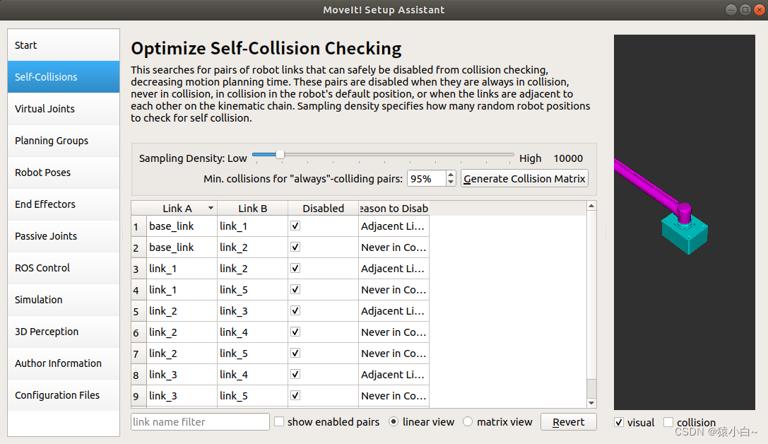Screen dimensions: 768x444
Task: Toggle Disabled for link_3 and link_5
Action: tap(295, 395)
